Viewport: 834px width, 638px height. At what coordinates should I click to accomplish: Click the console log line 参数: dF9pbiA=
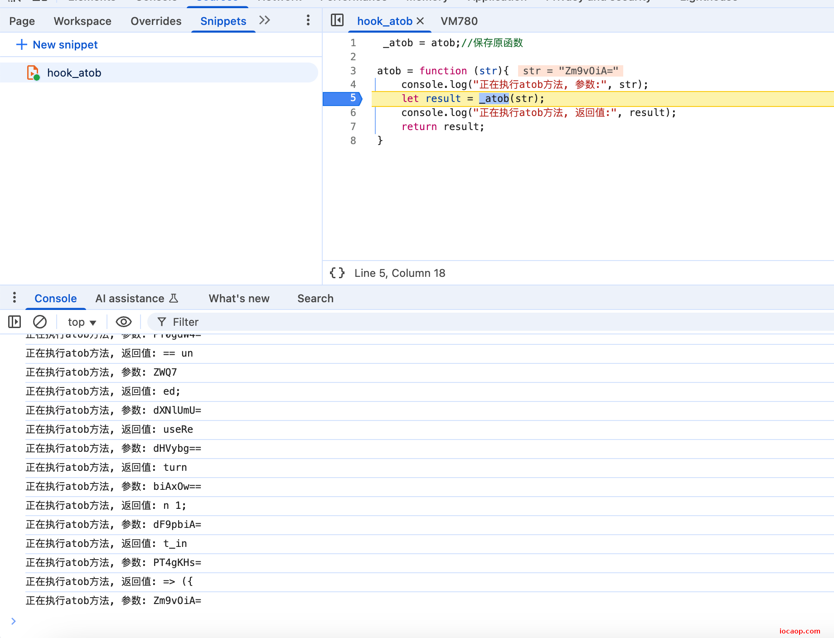(x=430, y=525)
